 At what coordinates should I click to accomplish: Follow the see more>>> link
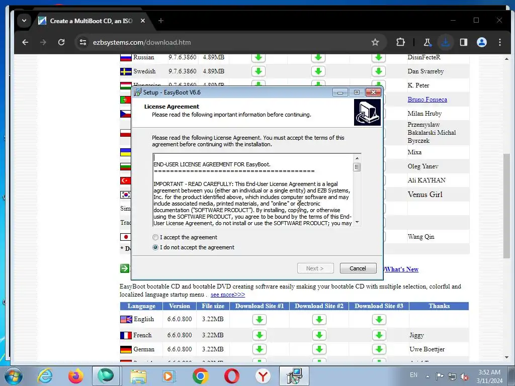[x=228, y=295]
